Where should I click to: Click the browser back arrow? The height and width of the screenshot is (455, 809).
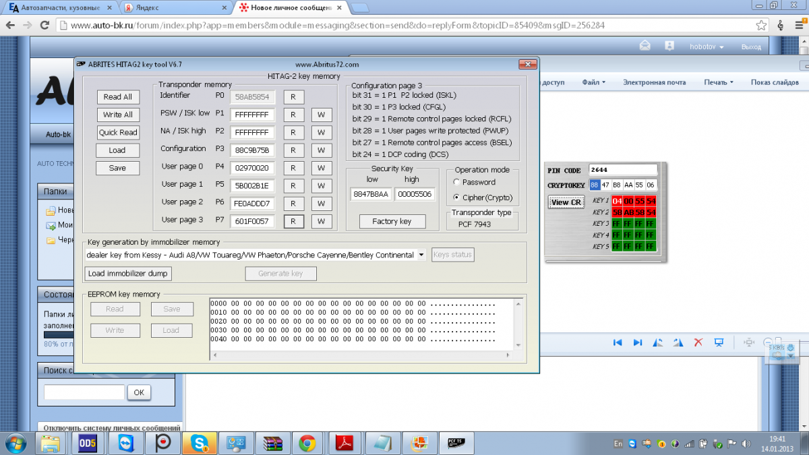tap(10, 25)
